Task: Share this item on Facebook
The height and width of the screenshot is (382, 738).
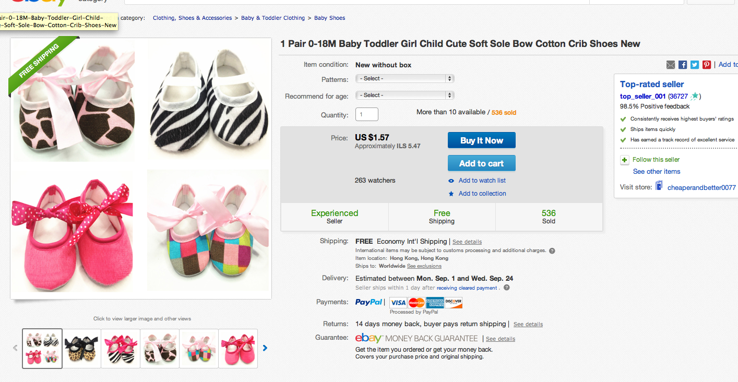Action: [683, 65]
